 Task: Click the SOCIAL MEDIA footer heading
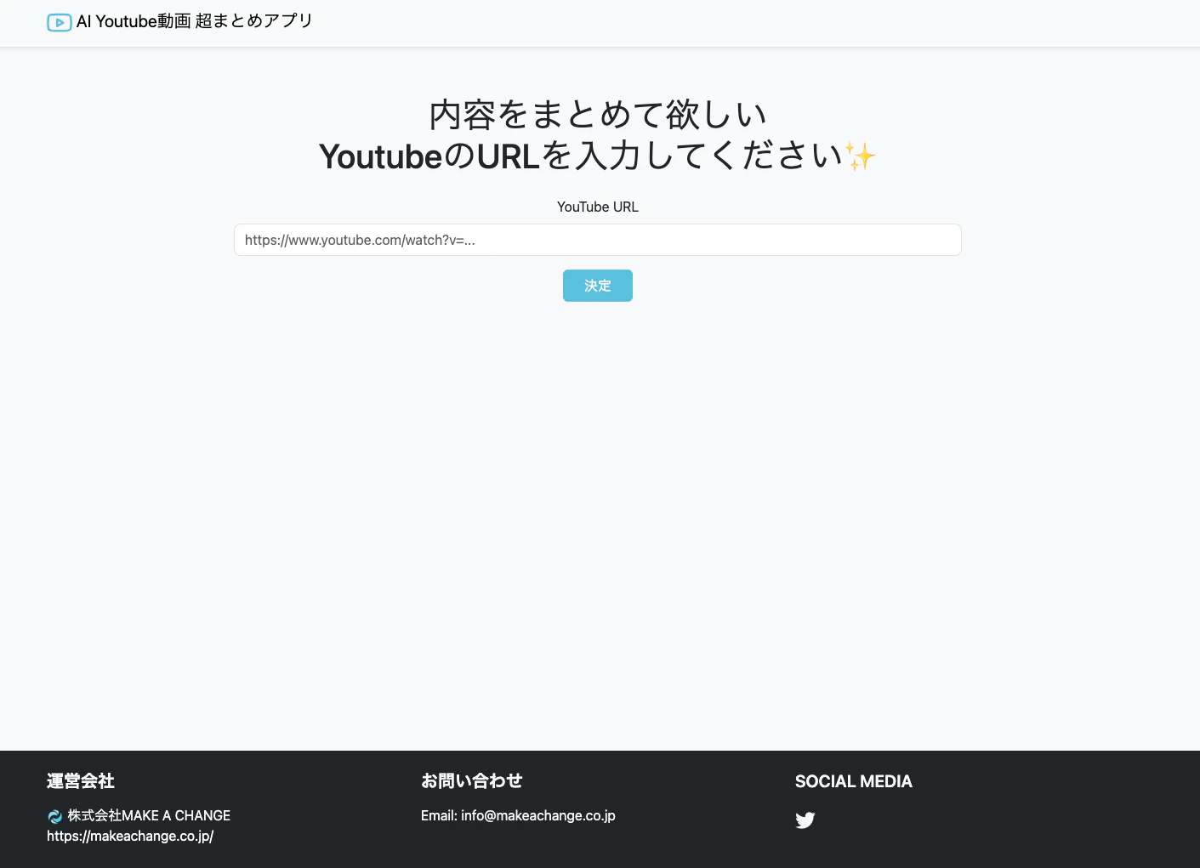(x=854, y=781)
